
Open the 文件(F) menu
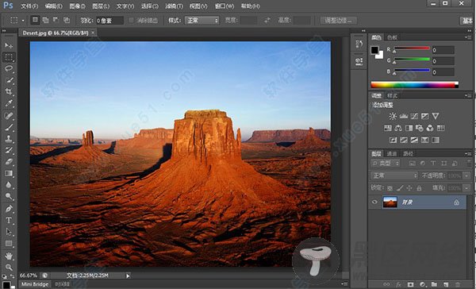tap(29, 6)
